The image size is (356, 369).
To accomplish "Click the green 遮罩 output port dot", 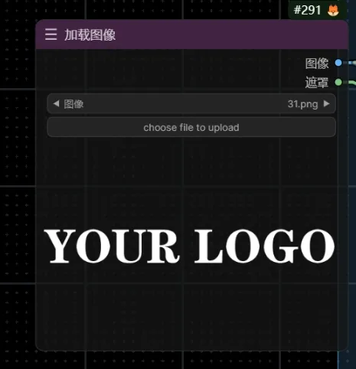I will pos(338,82).
